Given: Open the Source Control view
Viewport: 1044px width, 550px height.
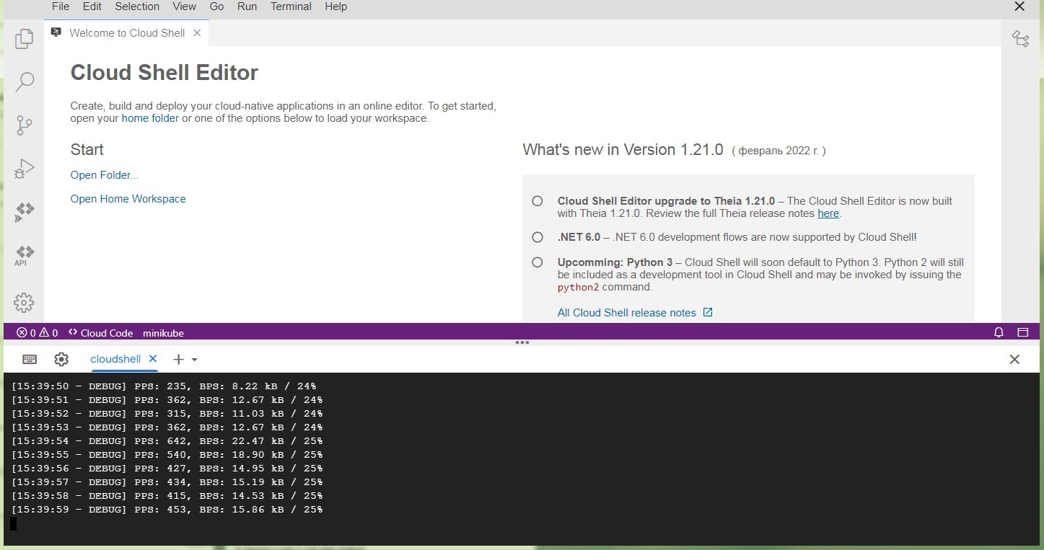Looking at the screenshot, I should (25, 125).
